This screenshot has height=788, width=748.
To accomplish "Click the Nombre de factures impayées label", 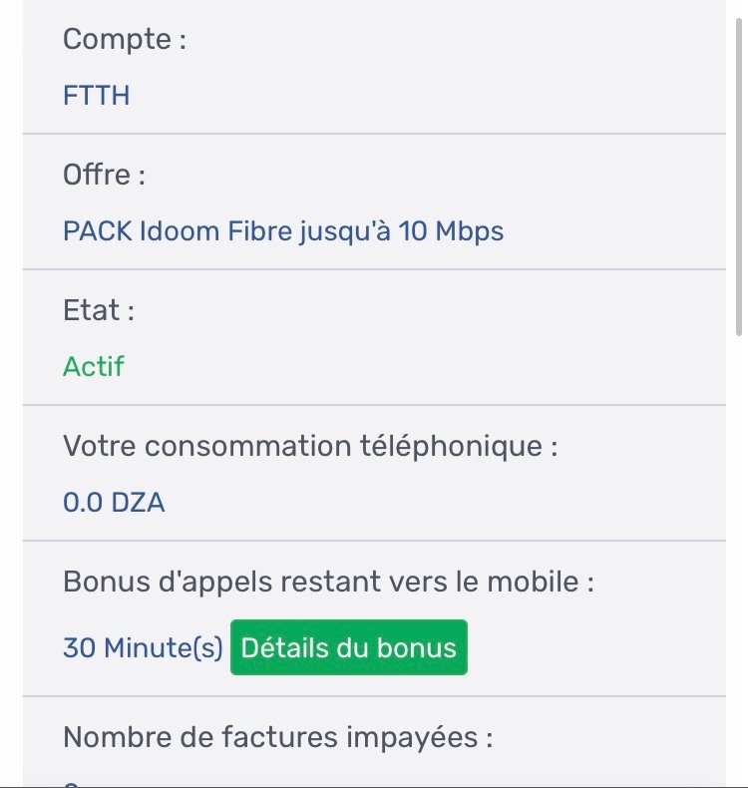I will click(278, 738).
